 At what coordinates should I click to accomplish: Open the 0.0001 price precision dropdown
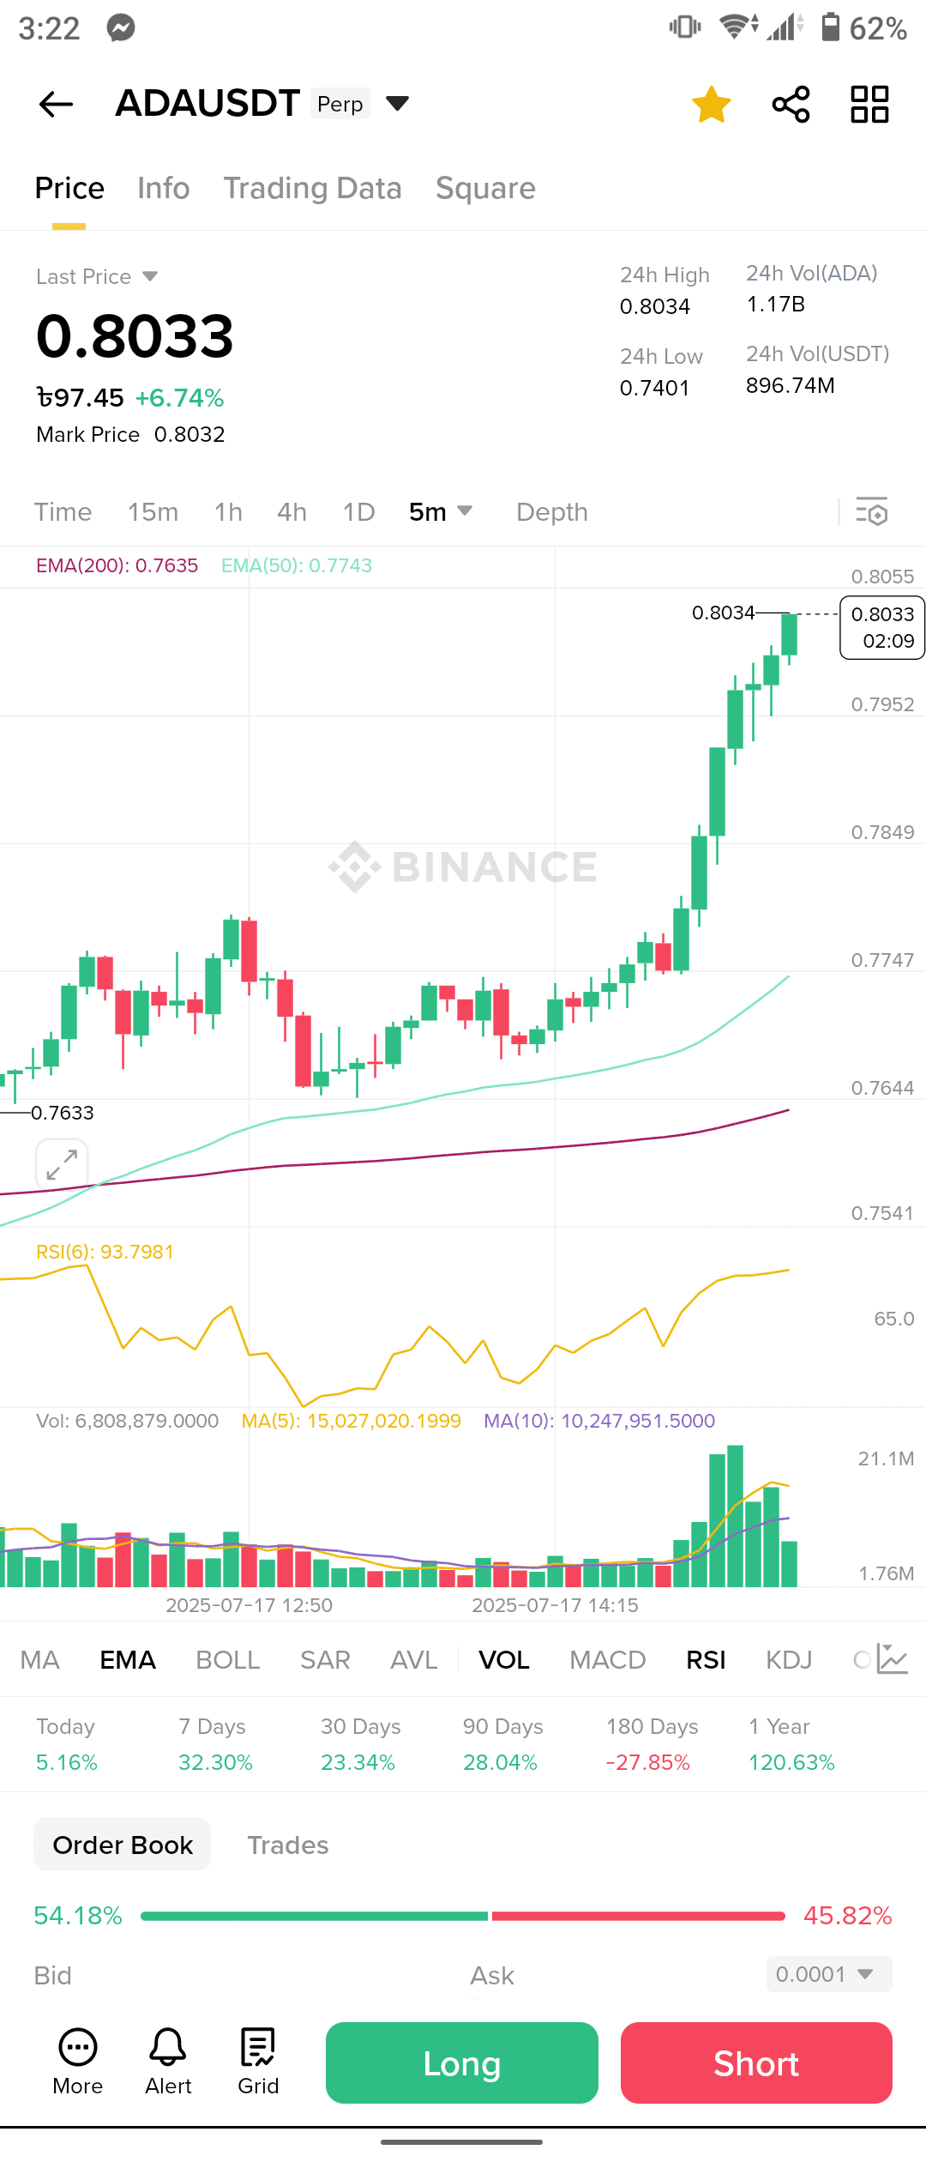pos(829,1974)
